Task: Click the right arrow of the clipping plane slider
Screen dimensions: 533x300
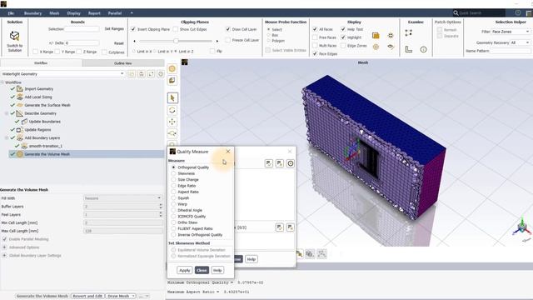Action: 217,41
